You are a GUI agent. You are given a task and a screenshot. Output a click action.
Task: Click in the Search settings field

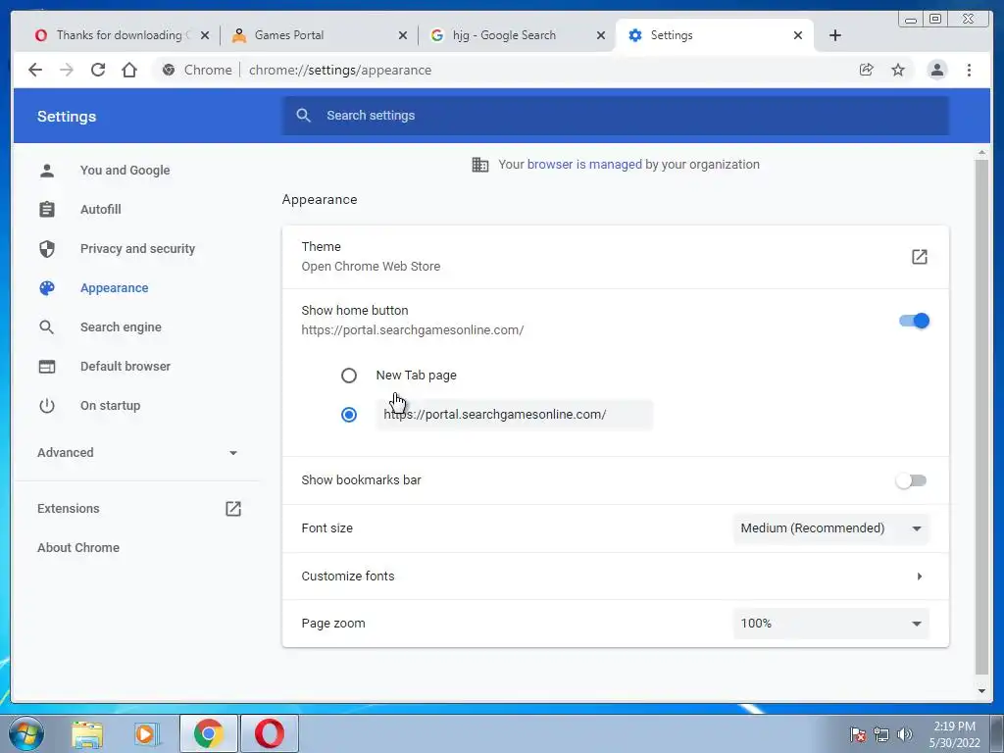coord(616,116)
